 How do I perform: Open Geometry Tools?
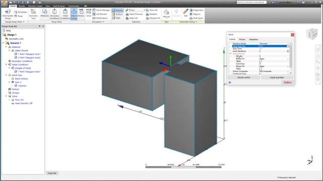(x=33, y=14)
